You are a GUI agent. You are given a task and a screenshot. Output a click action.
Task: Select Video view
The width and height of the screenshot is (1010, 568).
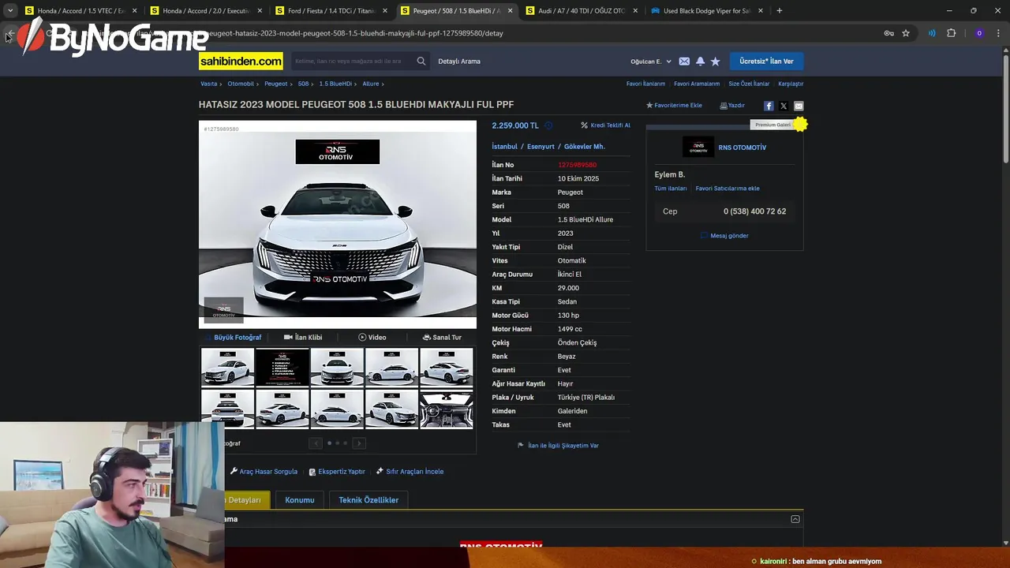[x=372, y=338]
